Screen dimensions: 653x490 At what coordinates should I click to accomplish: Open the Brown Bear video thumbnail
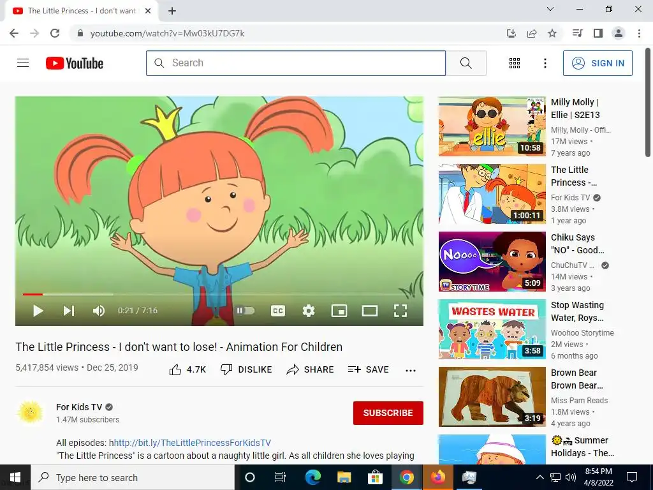pyautogui.click(x=492, y=397)
